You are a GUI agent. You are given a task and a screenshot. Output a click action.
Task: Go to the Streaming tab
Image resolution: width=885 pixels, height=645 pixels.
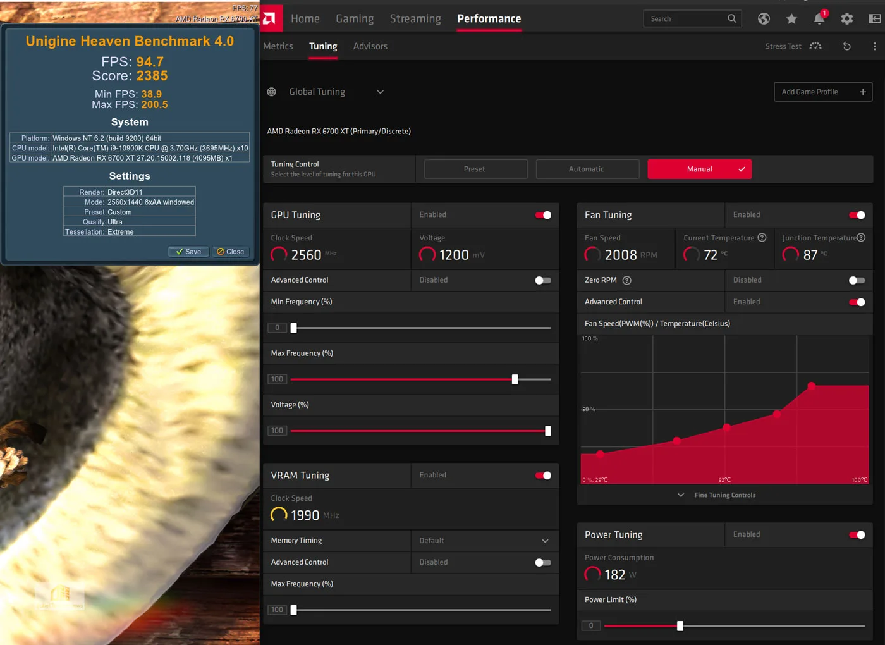point(415,18)
